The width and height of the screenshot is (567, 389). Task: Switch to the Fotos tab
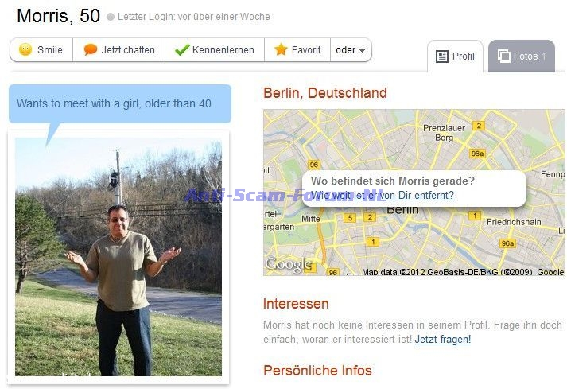(522, 56)
